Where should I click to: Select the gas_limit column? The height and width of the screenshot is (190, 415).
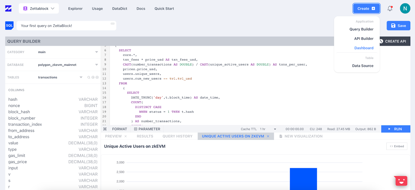(x=53, y=155)
